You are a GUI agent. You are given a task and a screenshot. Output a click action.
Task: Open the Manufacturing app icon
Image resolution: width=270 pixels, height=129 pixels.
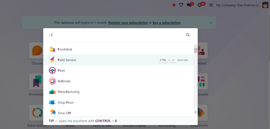(x=52, y=92)
